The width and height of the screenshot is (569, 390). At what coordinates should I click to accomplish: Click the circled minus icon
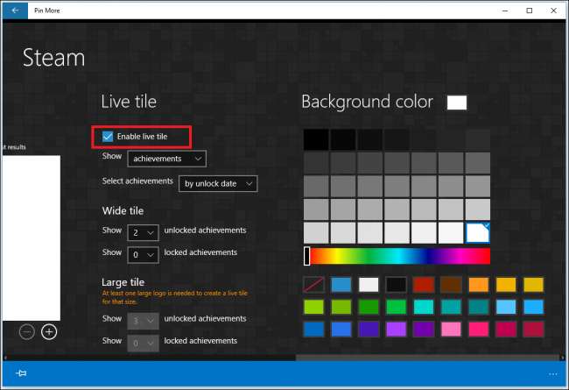[27, 331]
